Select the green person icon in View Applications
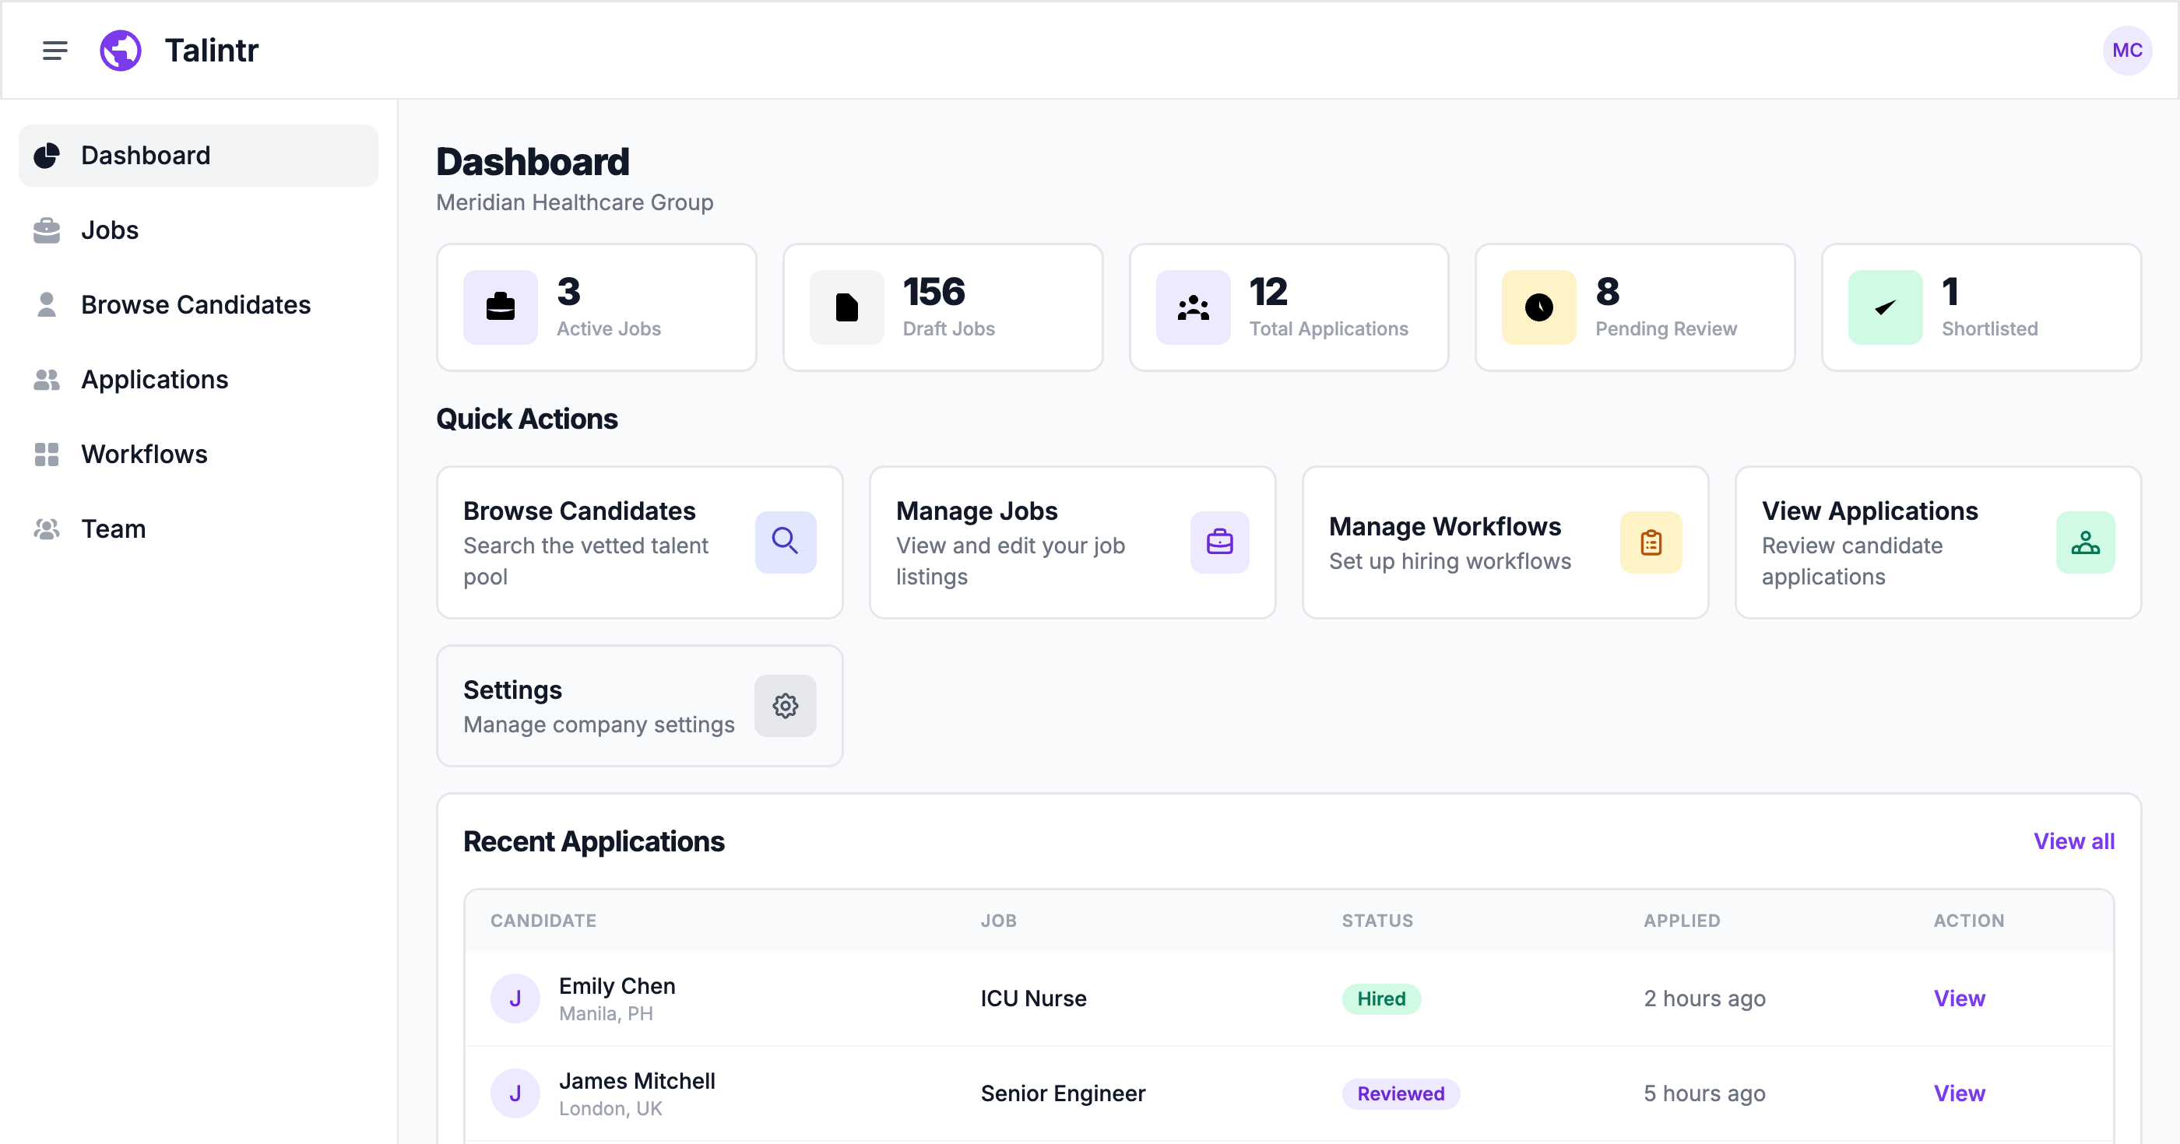The height and width of the screenshot is (1144, 2180). (2085, 542)
